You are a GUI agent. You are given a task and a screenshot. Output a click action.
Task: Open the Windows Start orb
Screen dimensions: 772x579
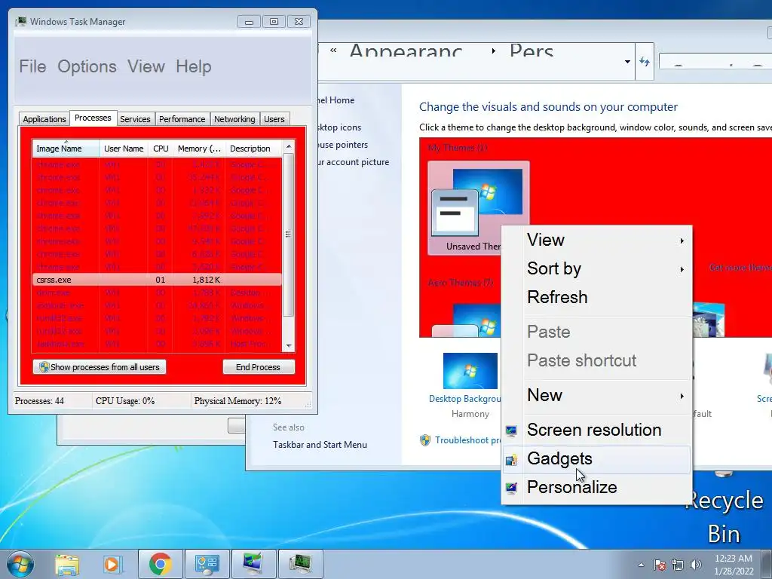click(20, 564)
